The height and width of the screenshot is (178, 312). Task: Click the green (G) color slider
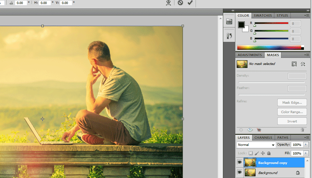[271, 31]
